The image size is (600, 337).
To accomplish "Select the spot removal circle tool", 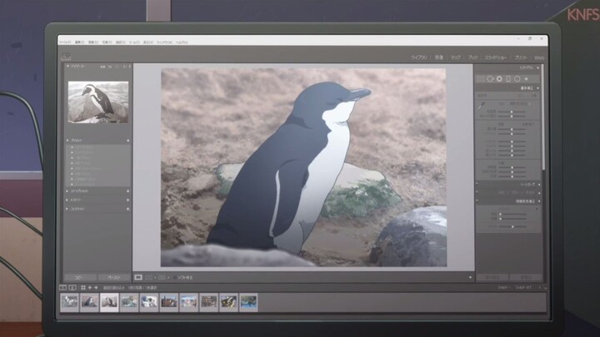I will tap(490, 78).
